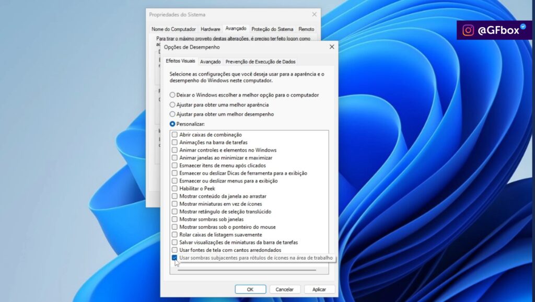535x302 pixels.
Task: Check 'Mostrar conteúdo da janela ao arrastar'
Action: coord(175,196)
